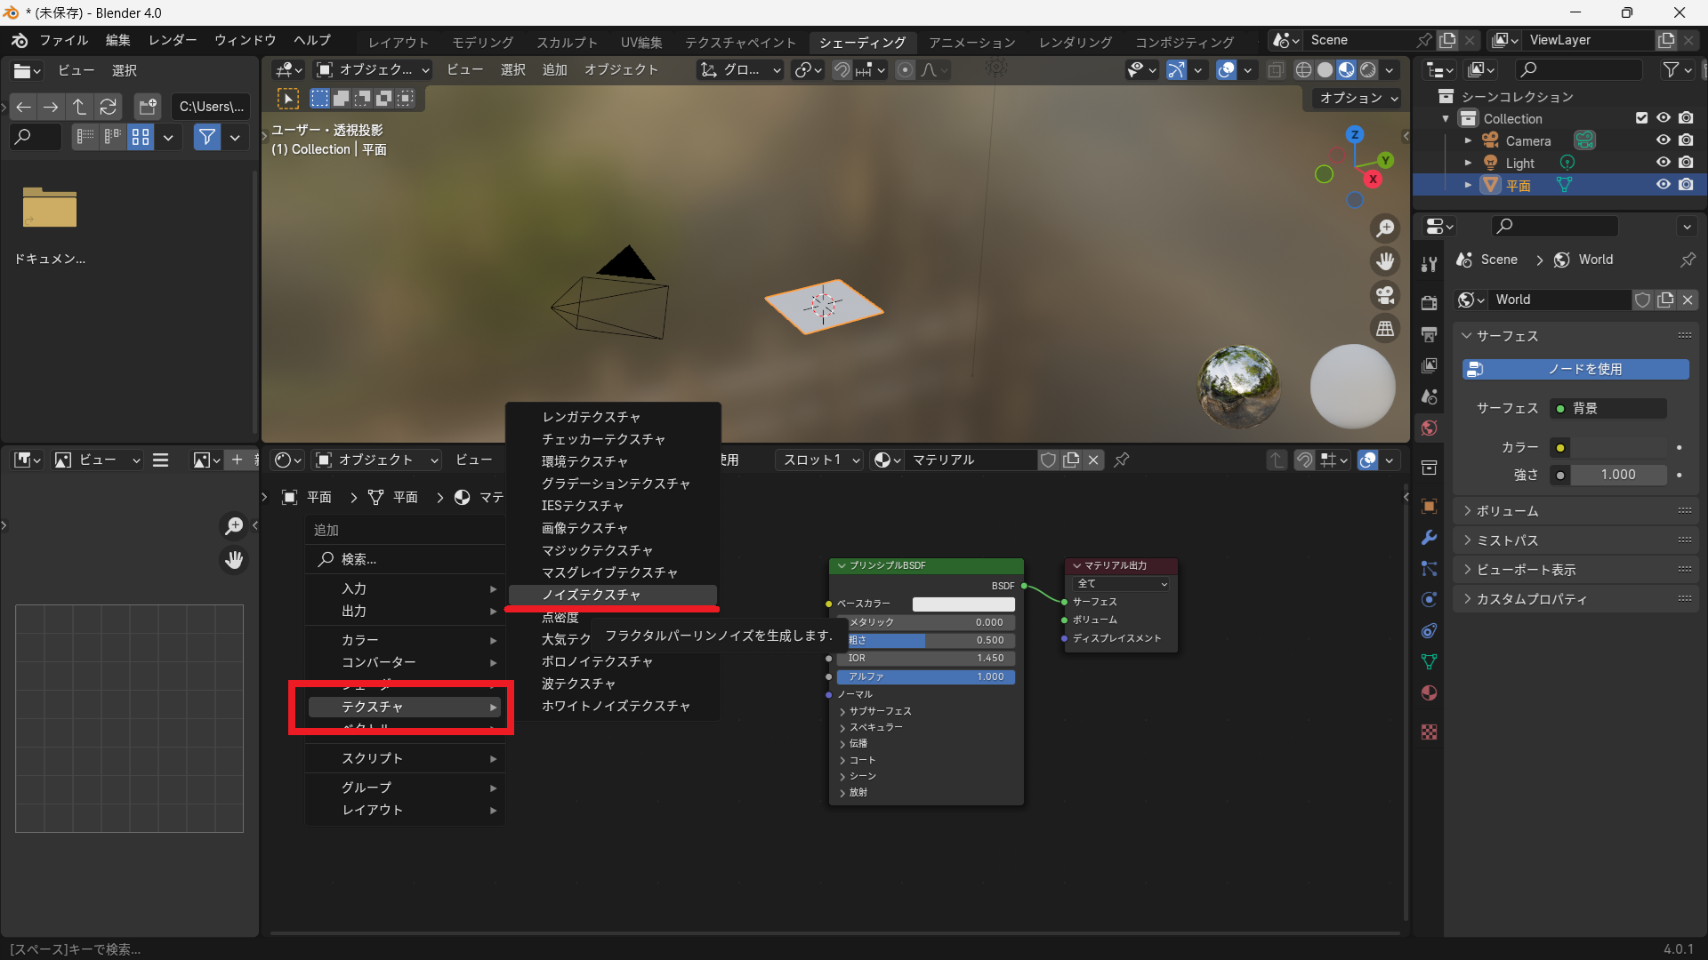Switch to the モデリング workspace tab
This screenshot has height=960, width=1708.
click(x=482, y=42)
